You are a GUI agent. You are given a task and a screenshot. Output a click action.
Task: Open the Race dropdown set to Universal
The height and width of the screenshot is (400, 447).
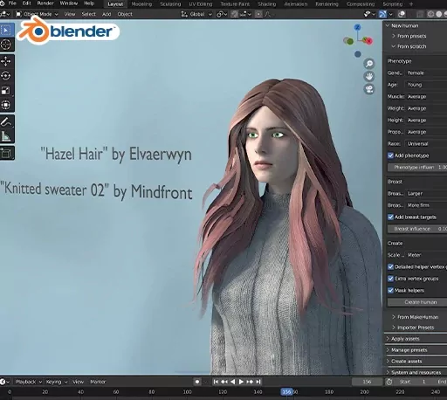point(426,144)
